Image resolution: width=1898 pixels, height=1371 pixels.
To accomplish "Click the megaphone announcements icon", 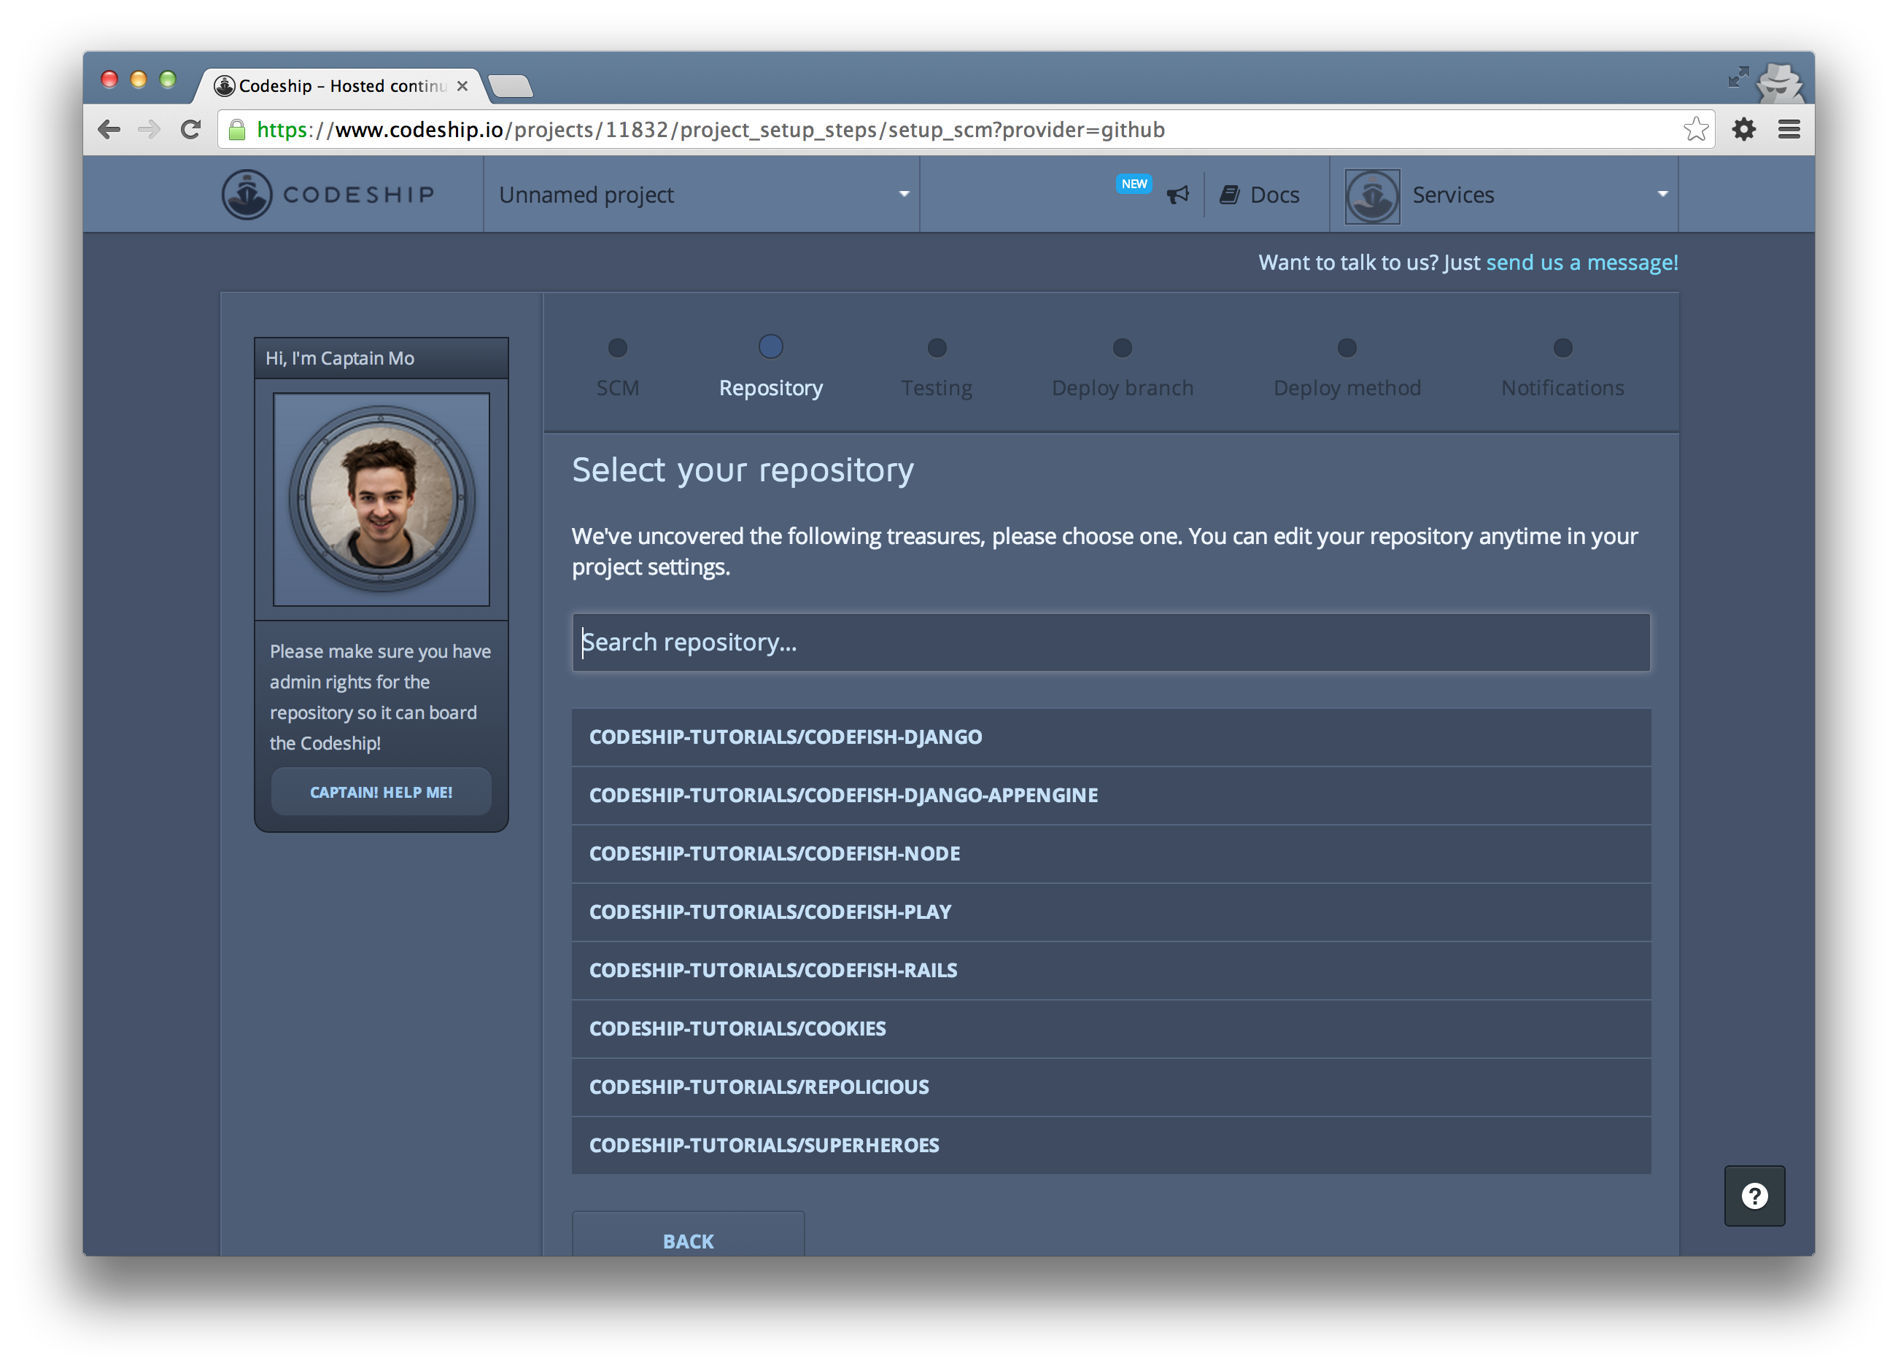I will [1177, 195].
